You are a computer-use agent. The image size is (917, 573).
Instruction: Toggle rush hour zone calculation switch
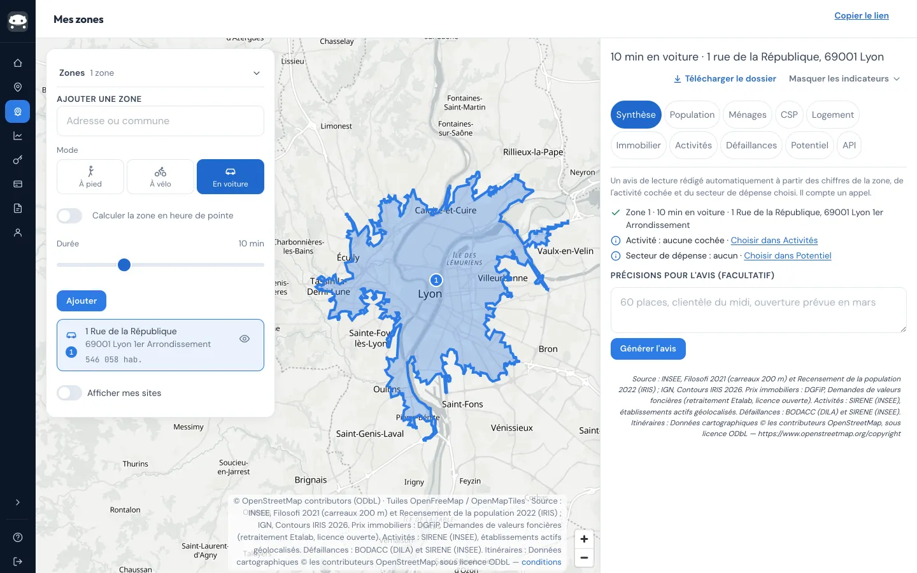(x=69, y=216)
